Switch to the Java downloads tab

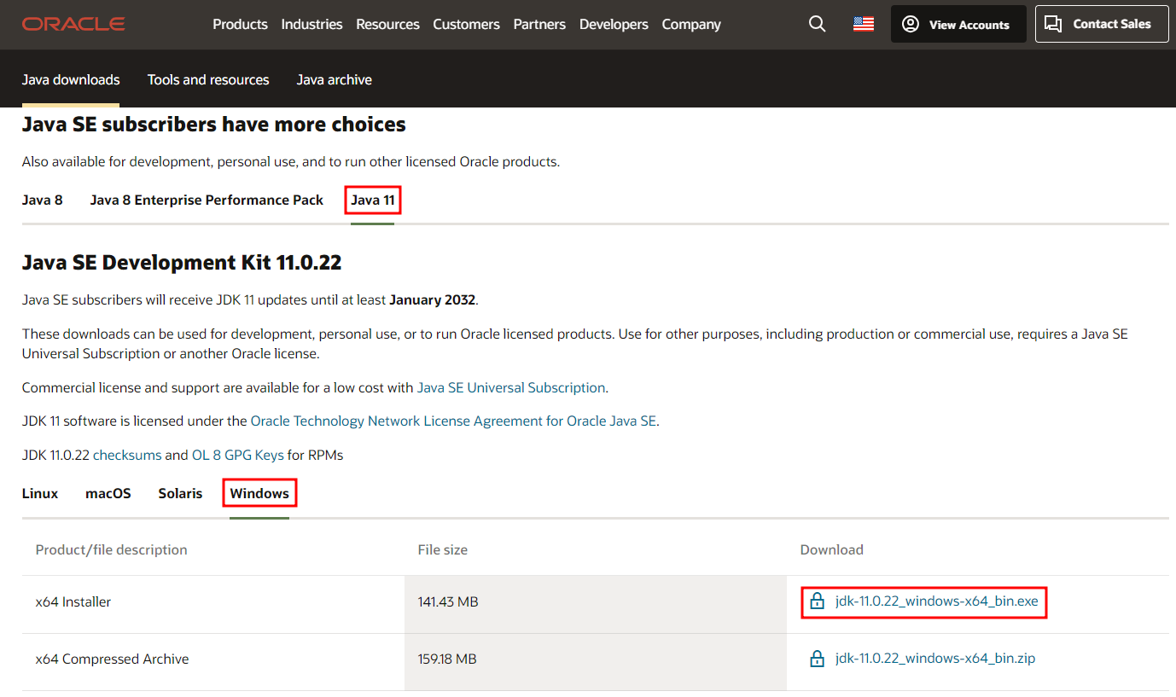[x=71, y=79]
